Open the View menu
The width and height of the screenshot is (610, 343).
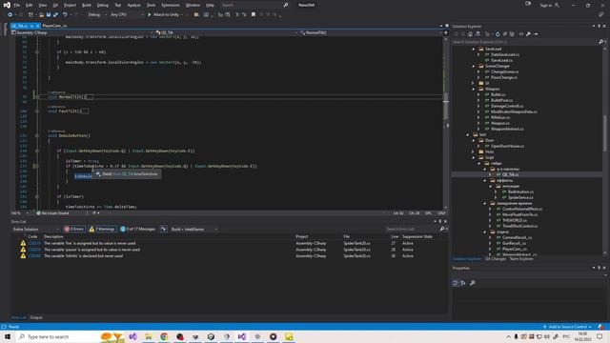[x=42, y=5]
